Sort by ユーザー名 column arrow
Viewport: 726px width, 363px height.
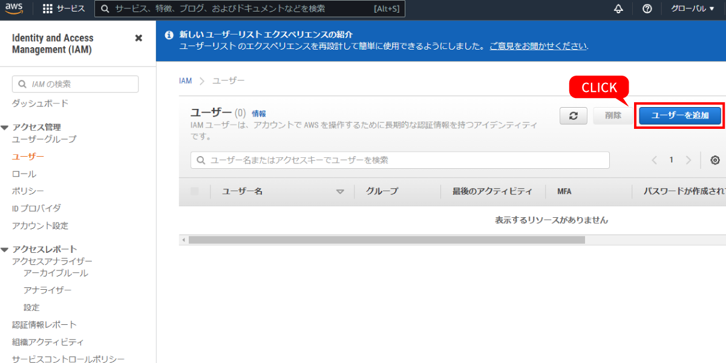[x=340, y=192]
